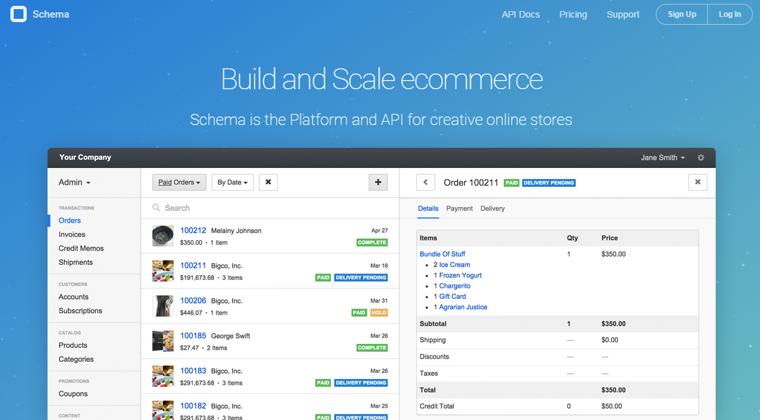Viewport: 760px width, 420px height.
Task: Click the Schema logo icon
Action: coord(18,14)
